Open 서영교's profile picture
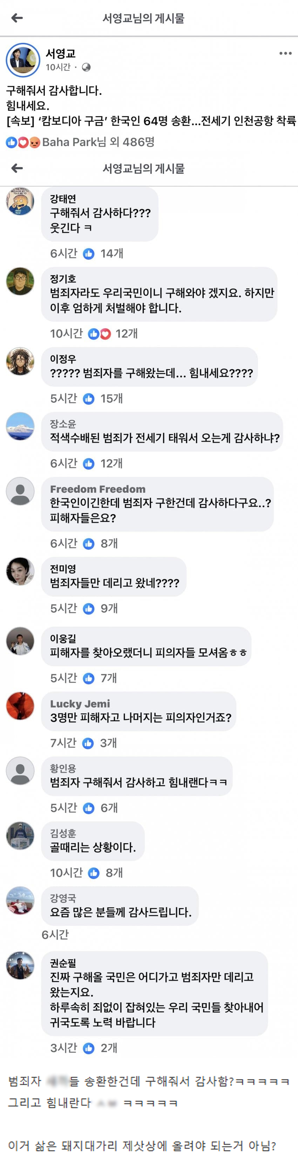Image resolution: width=298 pixels, height=1155 pixels. [23, 60]
